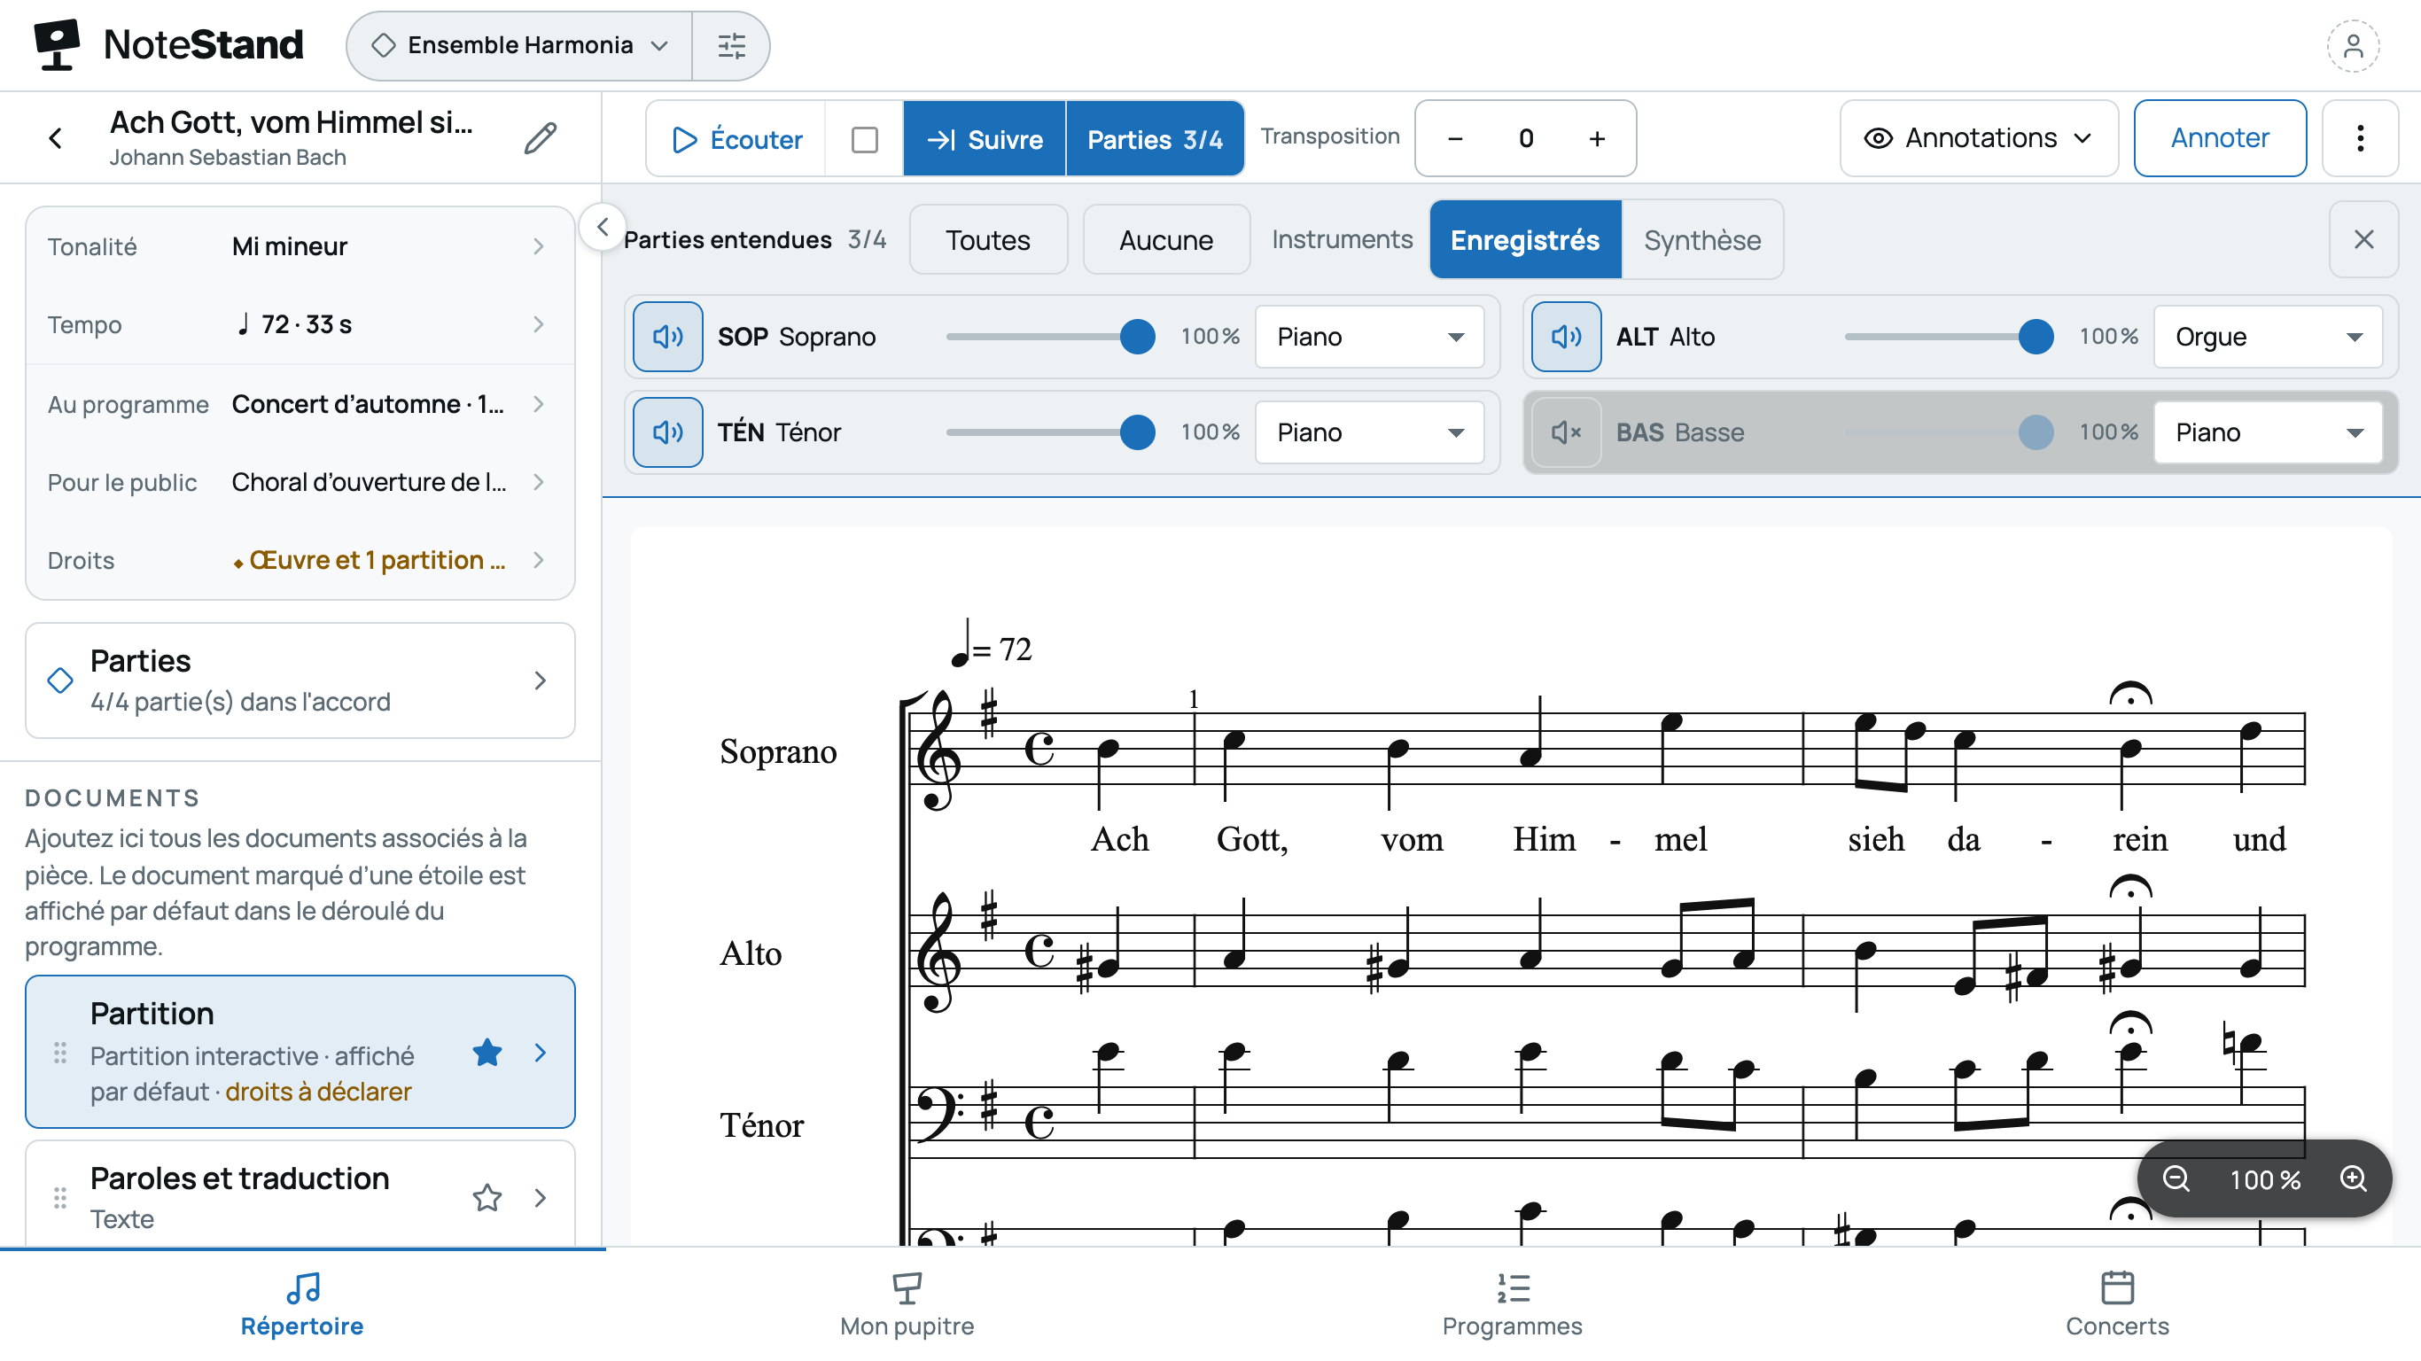
Task: Open the Annotations dropdown
Action: point(1978,138)
